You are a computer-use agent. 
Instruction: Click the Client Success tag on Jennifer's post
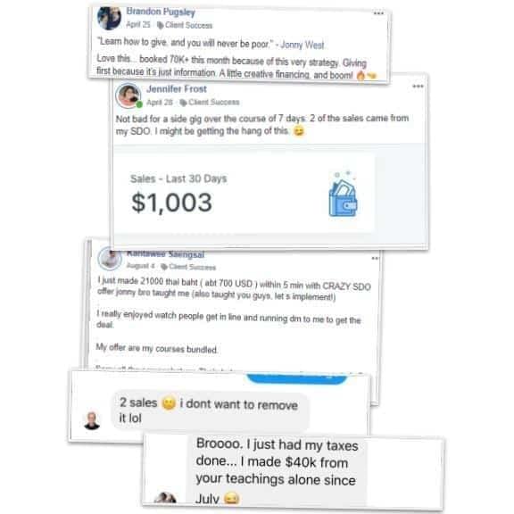click(x=210, y=103)
